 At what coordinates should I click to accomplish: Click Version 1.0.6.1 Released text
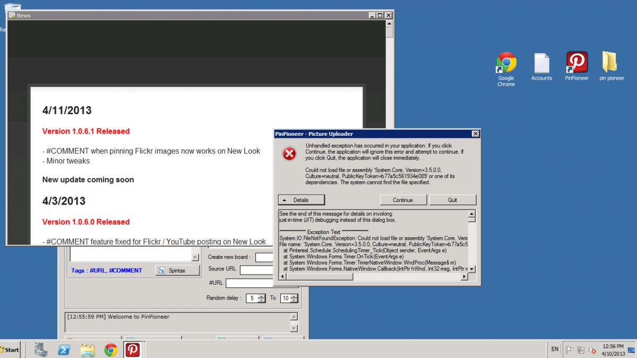point(86,131)
